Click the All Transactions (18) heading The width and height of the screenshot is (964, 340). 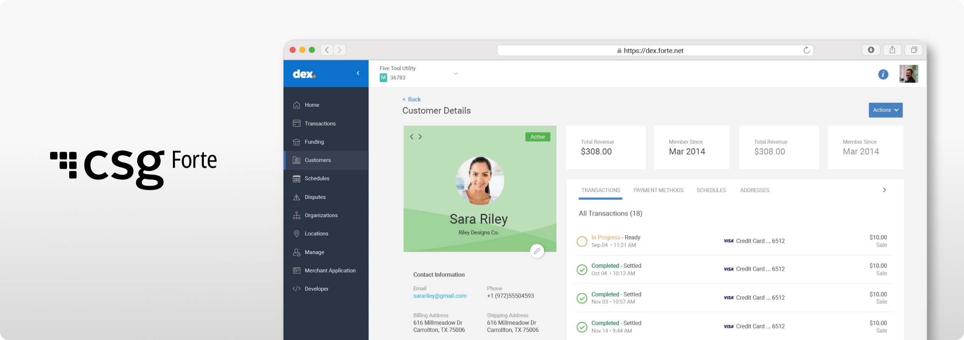click(x=611, y=213)
